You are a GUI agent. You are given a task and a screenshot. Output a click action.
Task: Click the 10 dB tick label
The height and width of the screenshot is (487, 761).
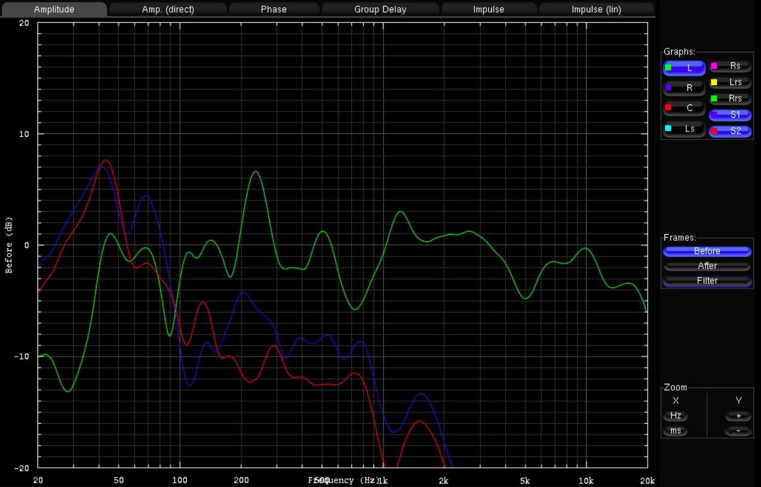[x=24, y=134]
